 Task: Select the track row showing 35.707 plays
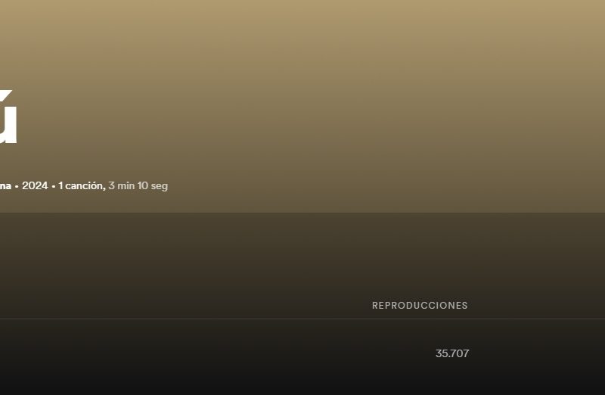[302, 353]
